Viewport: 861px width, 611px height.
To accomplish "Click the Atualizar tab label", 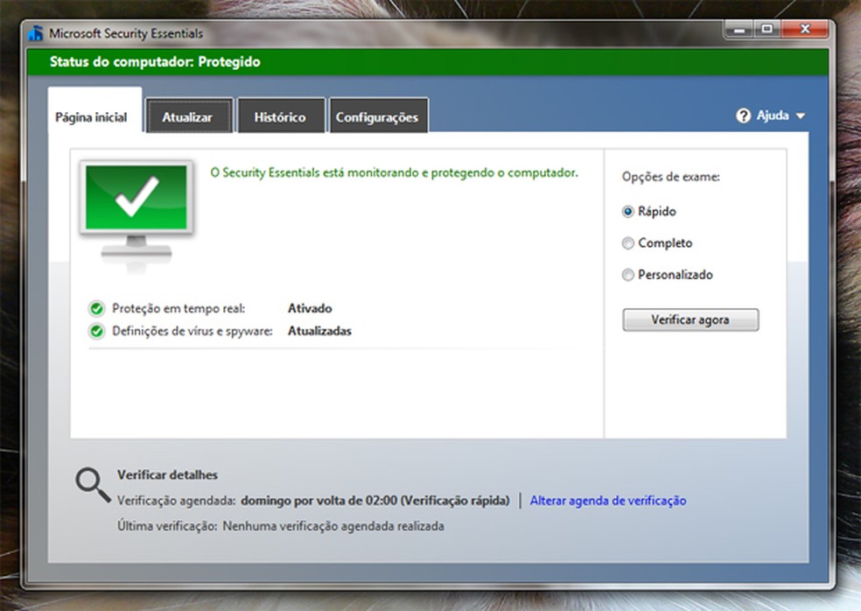I will (x=189, y=115).
